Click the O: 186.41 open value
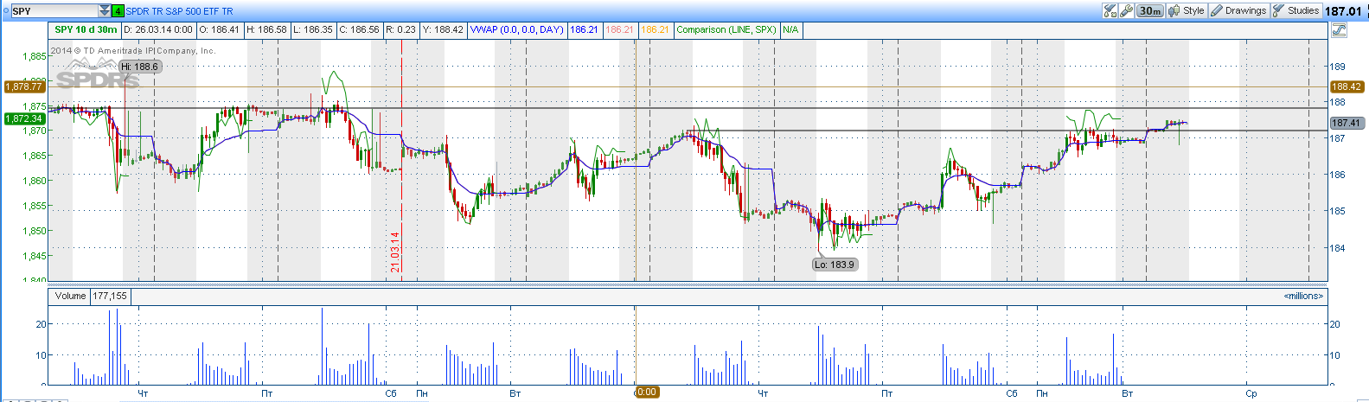This screenshot has height=402, width=1369. [219, 29]
